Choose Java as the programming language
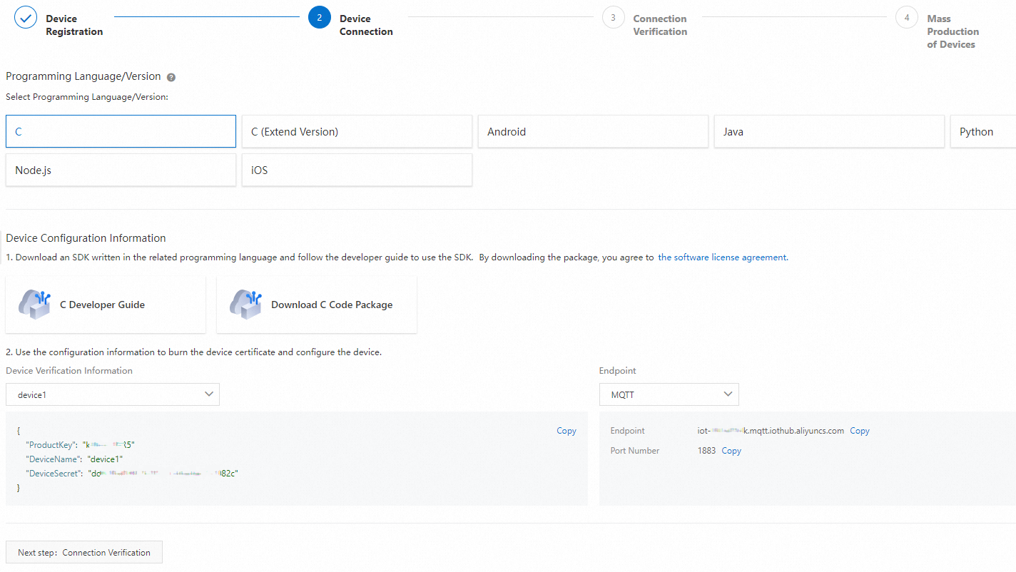 [x=829, y=131]
